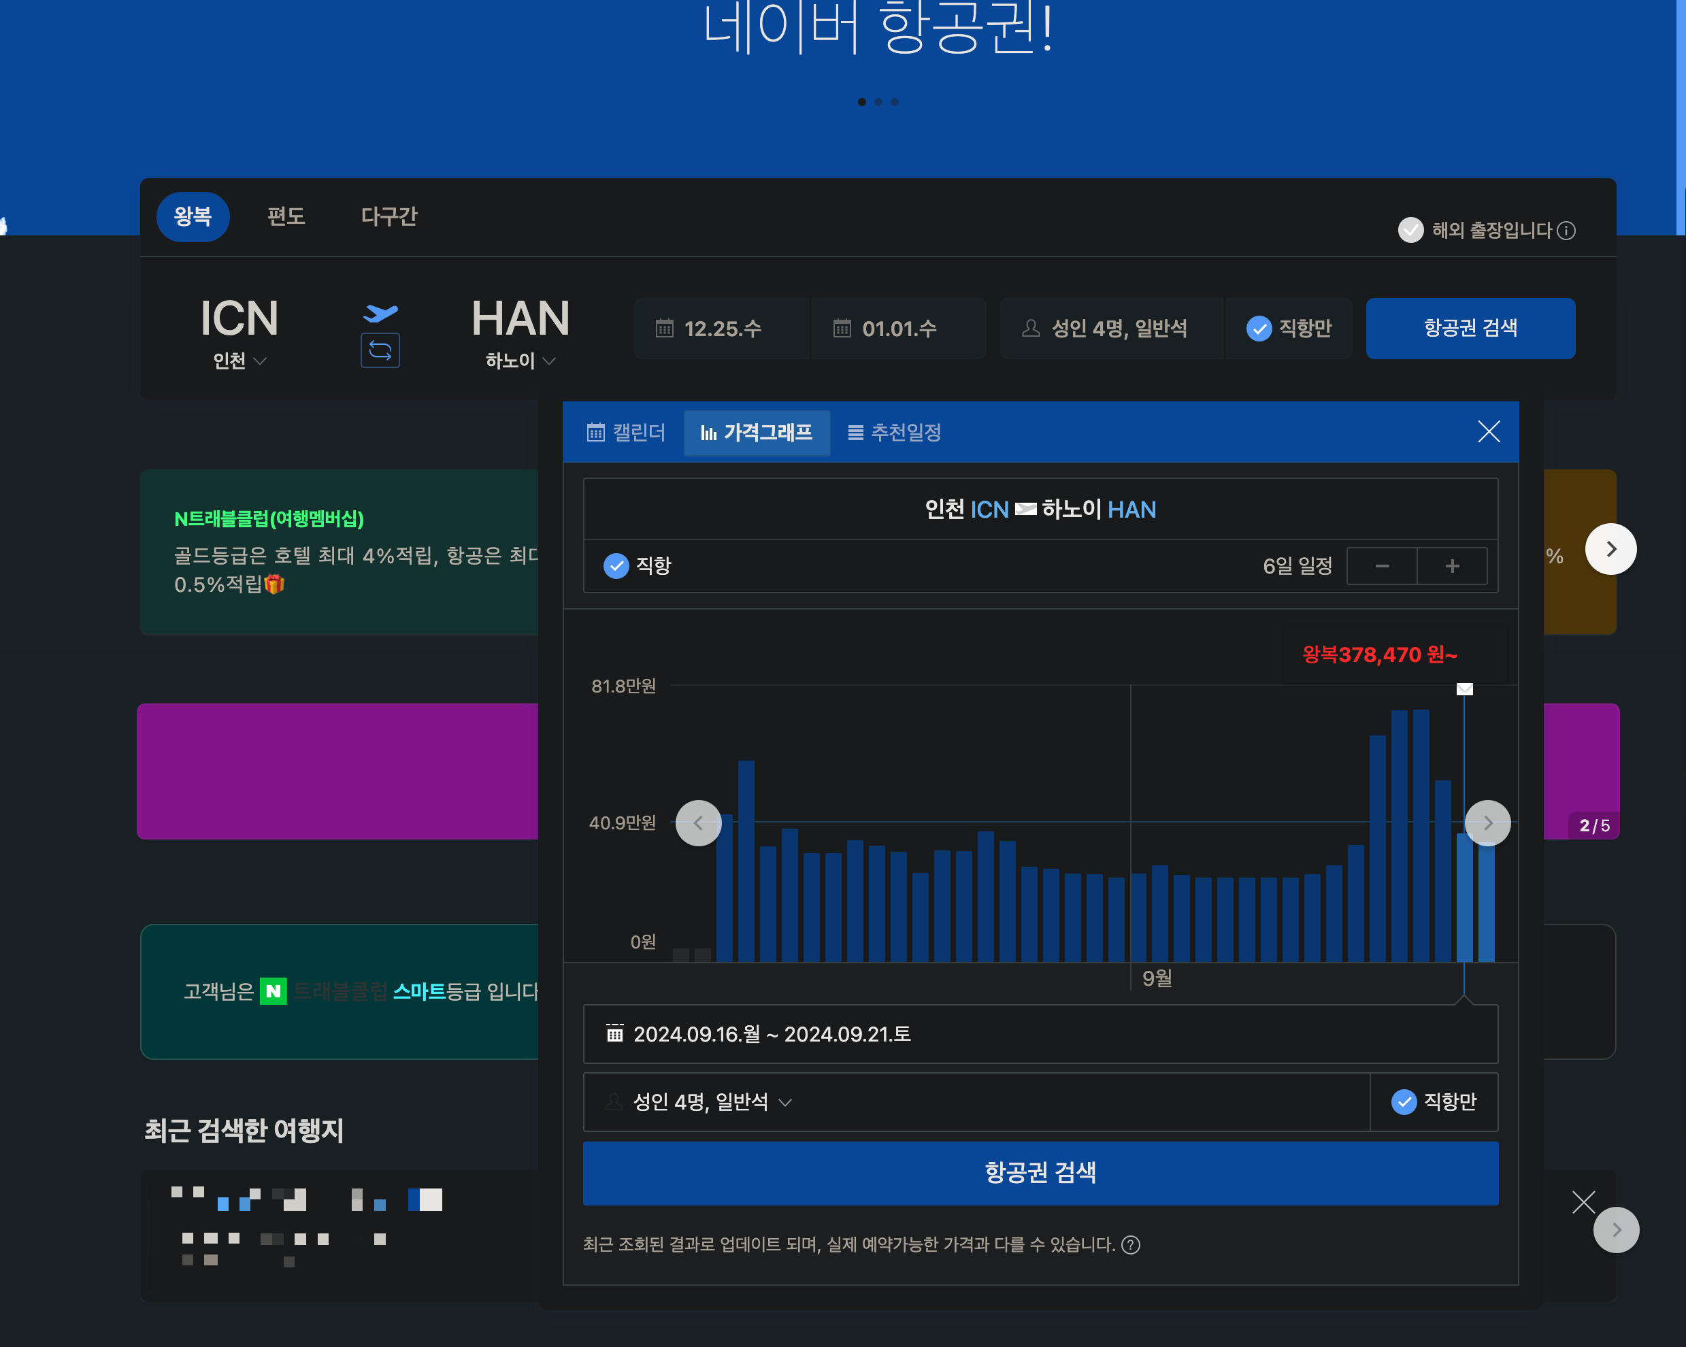Open the info icon next to 해외 출장입니다

(x=1566, y=230)
